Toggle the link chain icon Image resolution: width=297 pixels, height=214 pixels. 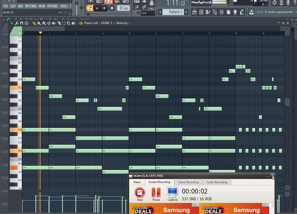pos(144,7)
